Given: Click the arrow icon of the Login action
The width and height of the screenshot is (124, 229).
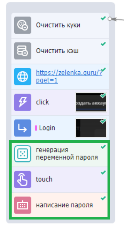Looking at the screenshot, I should 23,128.
